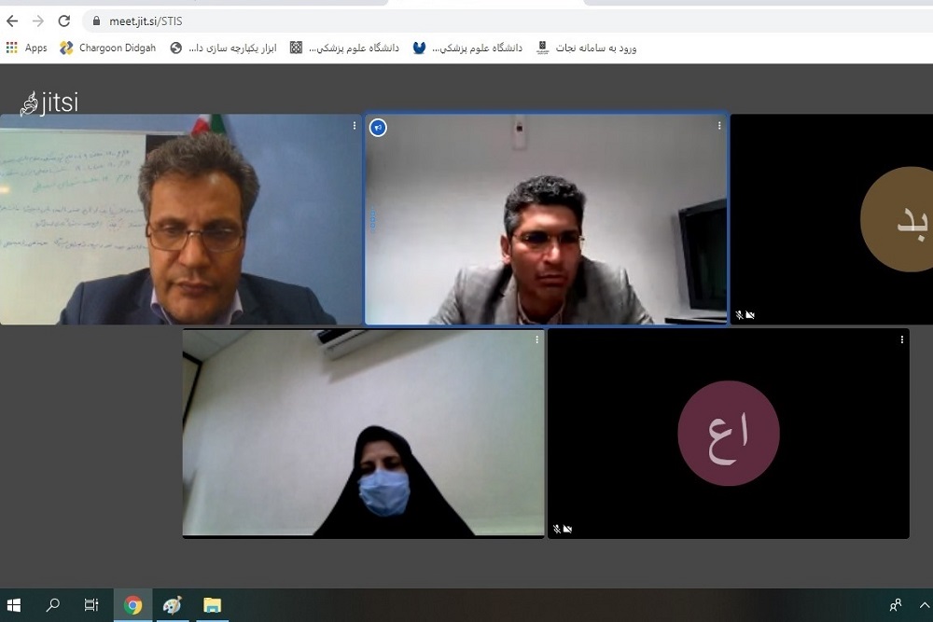Expand hidden system tray icons chevron

pyautogui.click(x=924, y=605)
